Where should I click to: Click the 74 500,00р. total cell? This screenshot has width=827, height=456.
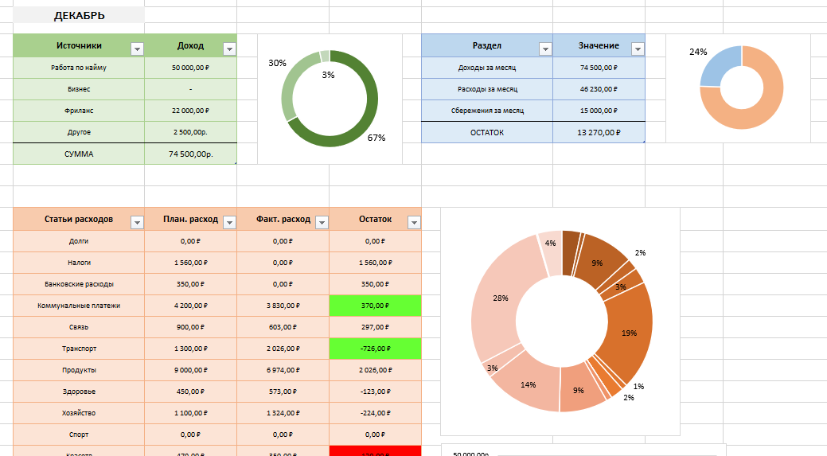tap(191, 154)
